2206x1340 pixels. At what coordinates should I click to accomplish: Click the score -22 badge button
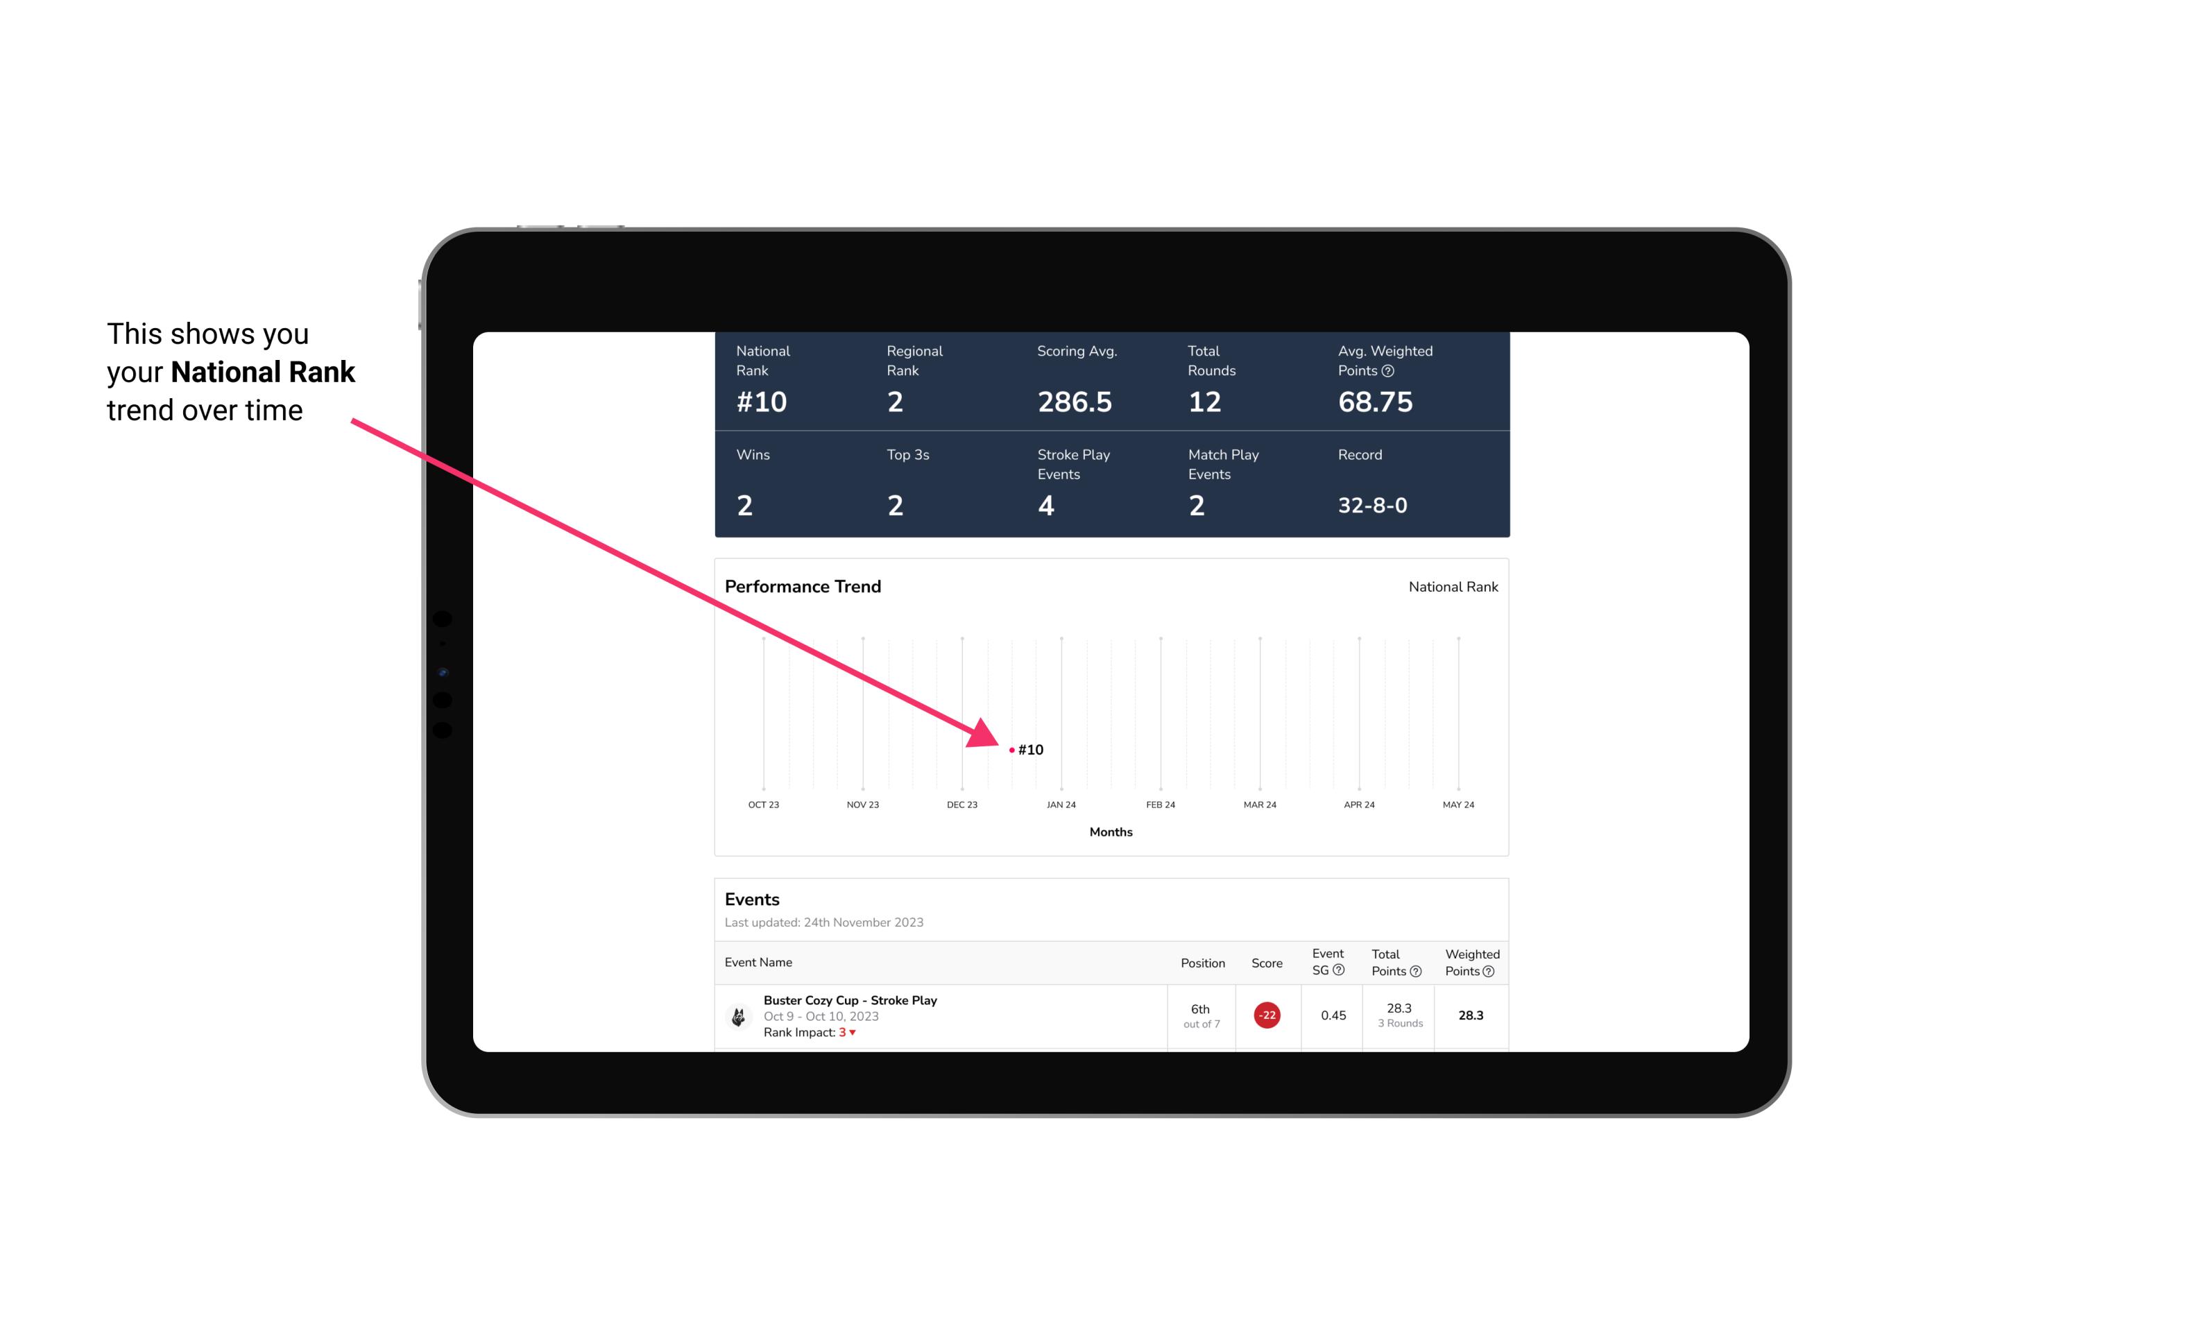pos(1265,1013)
